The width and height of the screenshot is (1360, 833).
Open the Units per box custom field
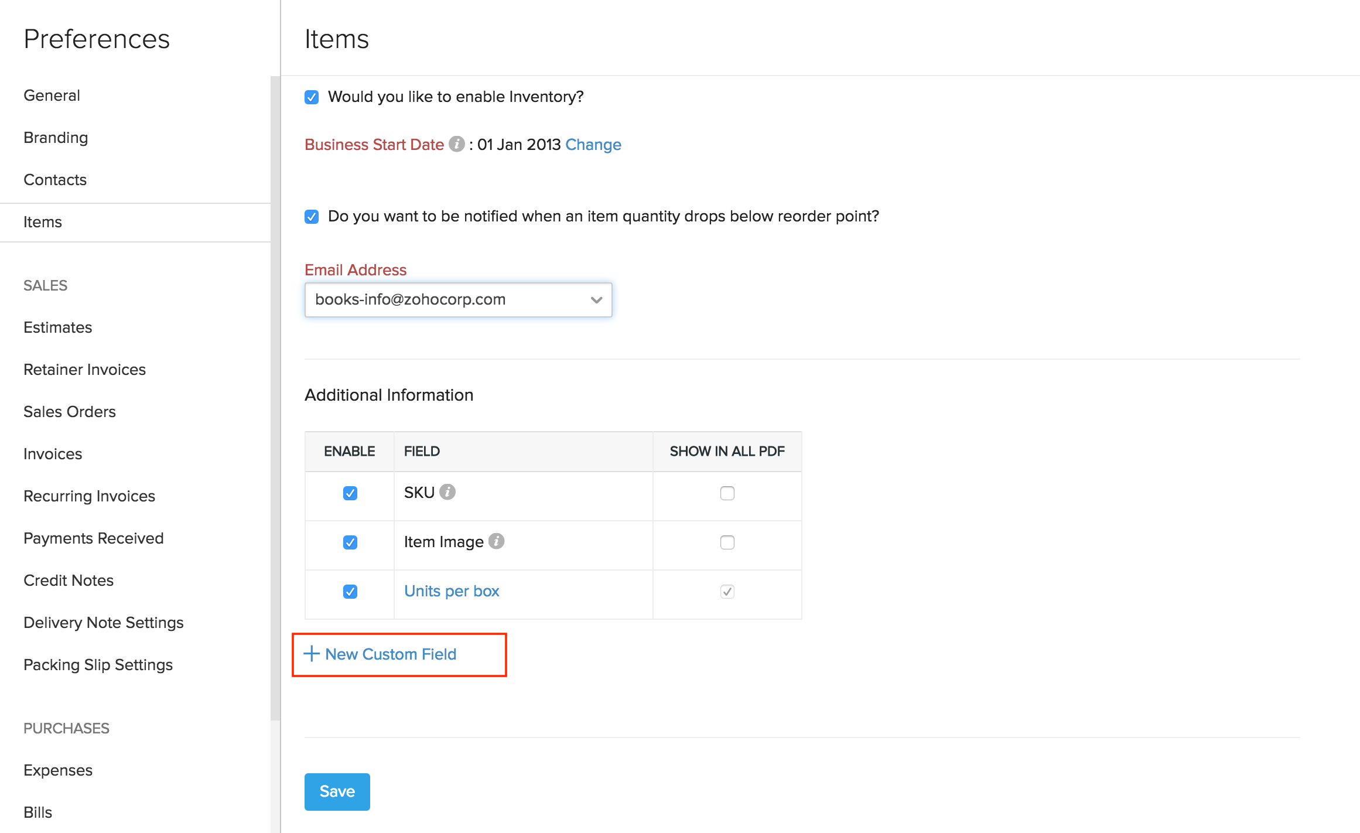tap(451, 591)
